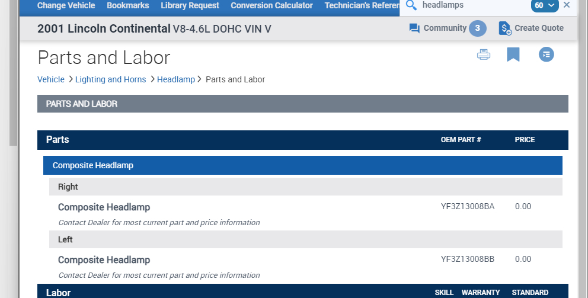Open the Bookmarks menu item
Screen dimensions: 588x298
pos(128,5)
